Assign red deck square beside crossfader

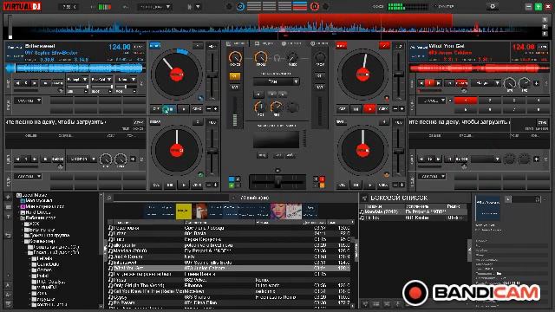click(x=322, y=179)
